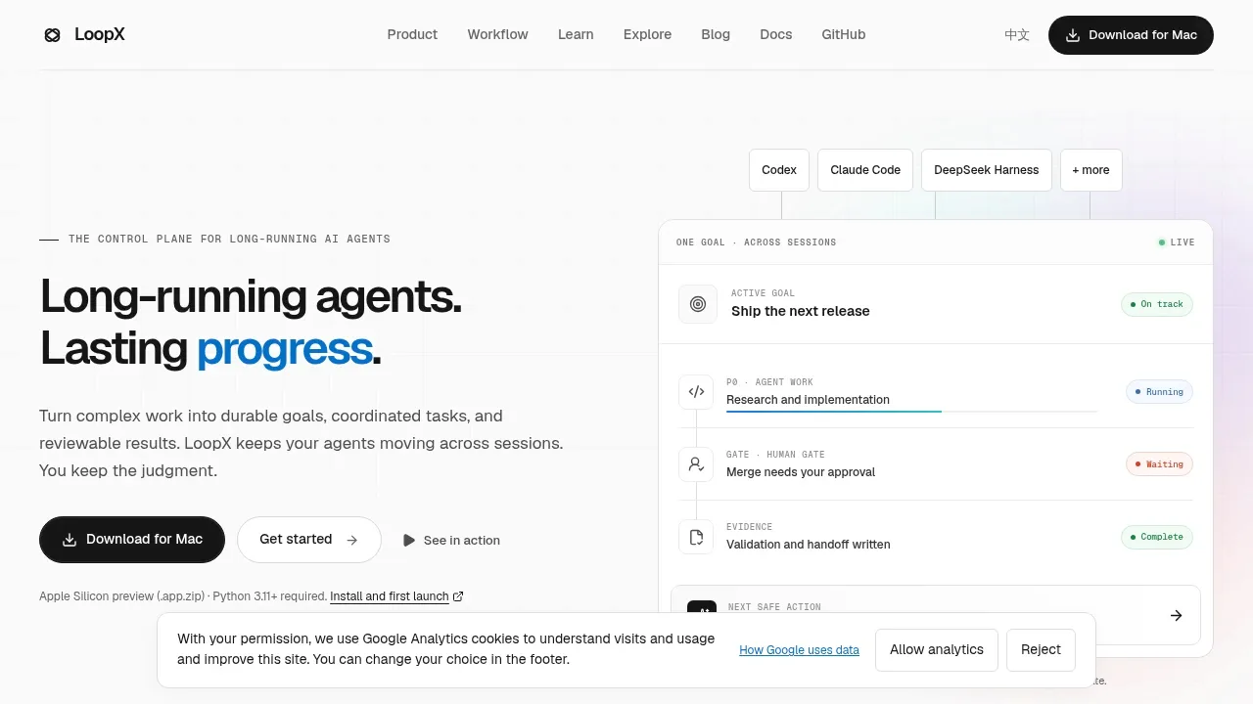Click the Ship the next release text
Image resolution: width=1253 pixels, height=704 pixels.
(x=801, y=311)
